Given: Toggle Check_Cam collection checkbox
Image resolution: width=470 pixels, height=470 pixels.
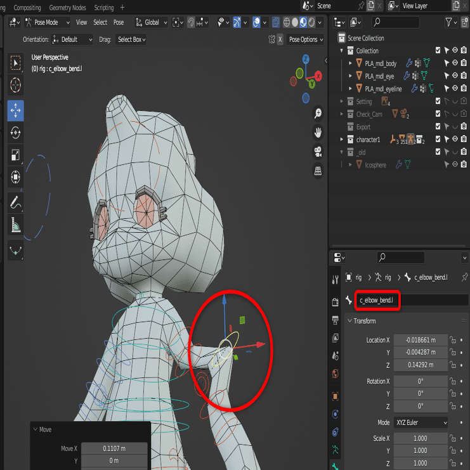Looking at the screenshot, I should pos(438,114).
